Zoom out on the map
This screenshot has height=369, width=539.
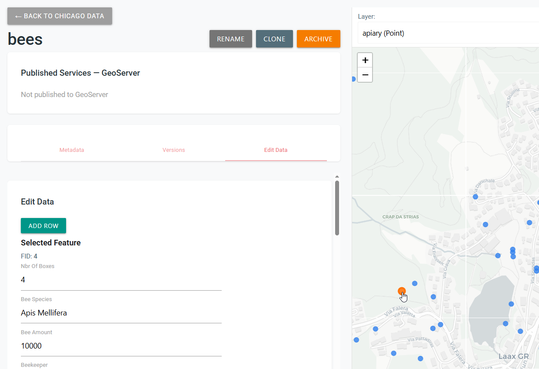365,75
